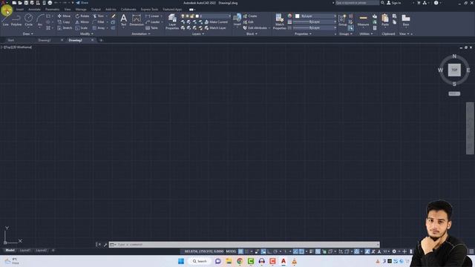Click Edit Attributes button
475x267 pixels.
pos(255,28)
